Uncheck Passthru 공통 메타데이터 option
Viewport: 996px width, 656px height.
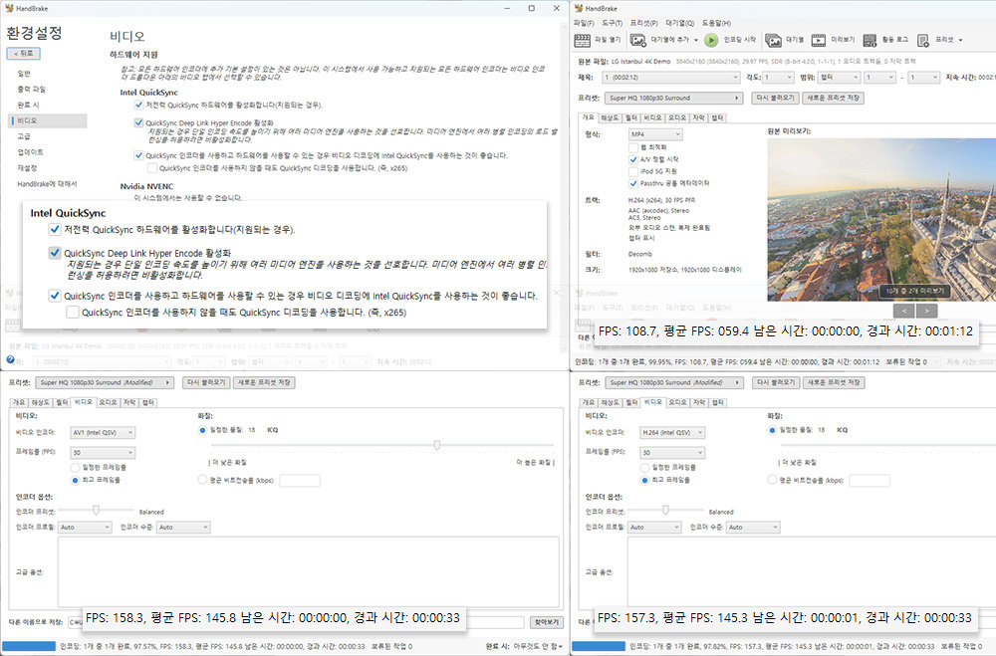point(633,183)
